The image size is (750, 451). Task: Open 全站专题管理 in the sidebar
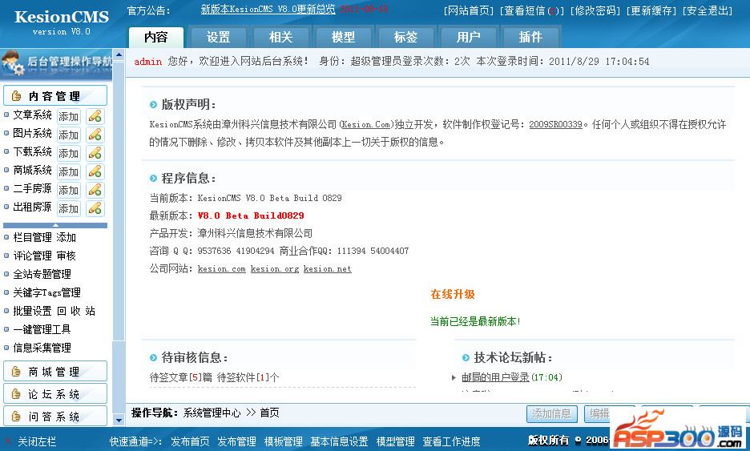pyautogui.click(x=42, y=274)
